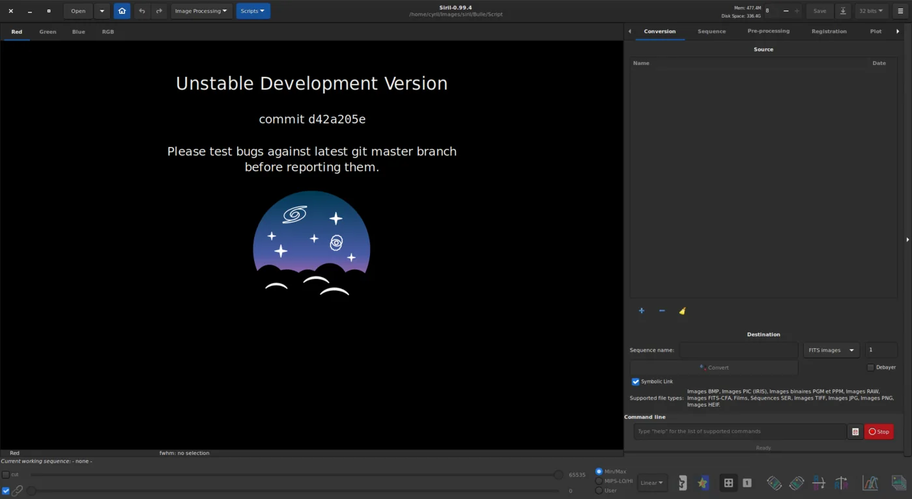
Task: Select the User radio button
Action: point(599,491)
